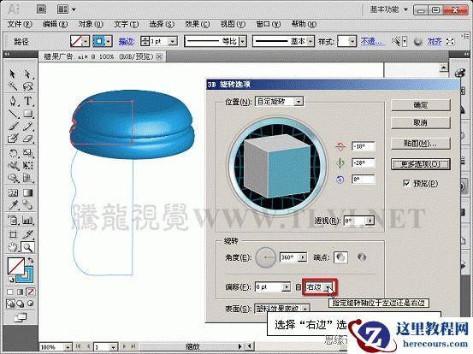The height and width of the screenshot is (354, 473).
Task: Swap fill and stroke arrows icon
Action: click(31, 260)
